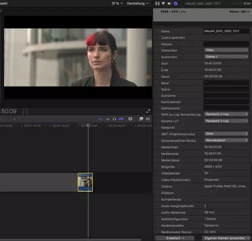
Task: Click Eigenen Namen anwenden button
Action: [x=226, y=238]
